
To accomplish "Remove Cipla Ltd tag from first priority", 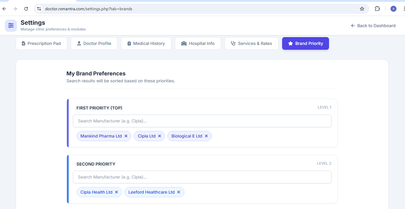I will pyautogui.click(x=160, y=136).
